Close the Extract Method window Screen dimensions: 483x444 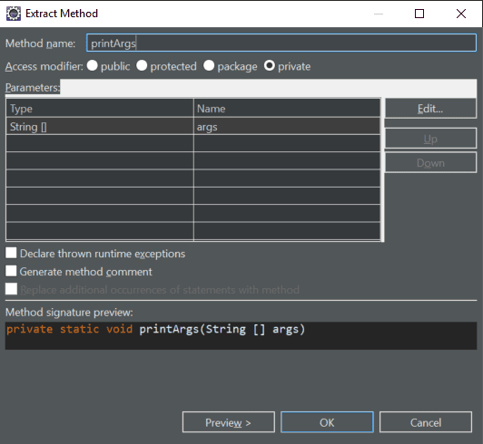(461, 14)
